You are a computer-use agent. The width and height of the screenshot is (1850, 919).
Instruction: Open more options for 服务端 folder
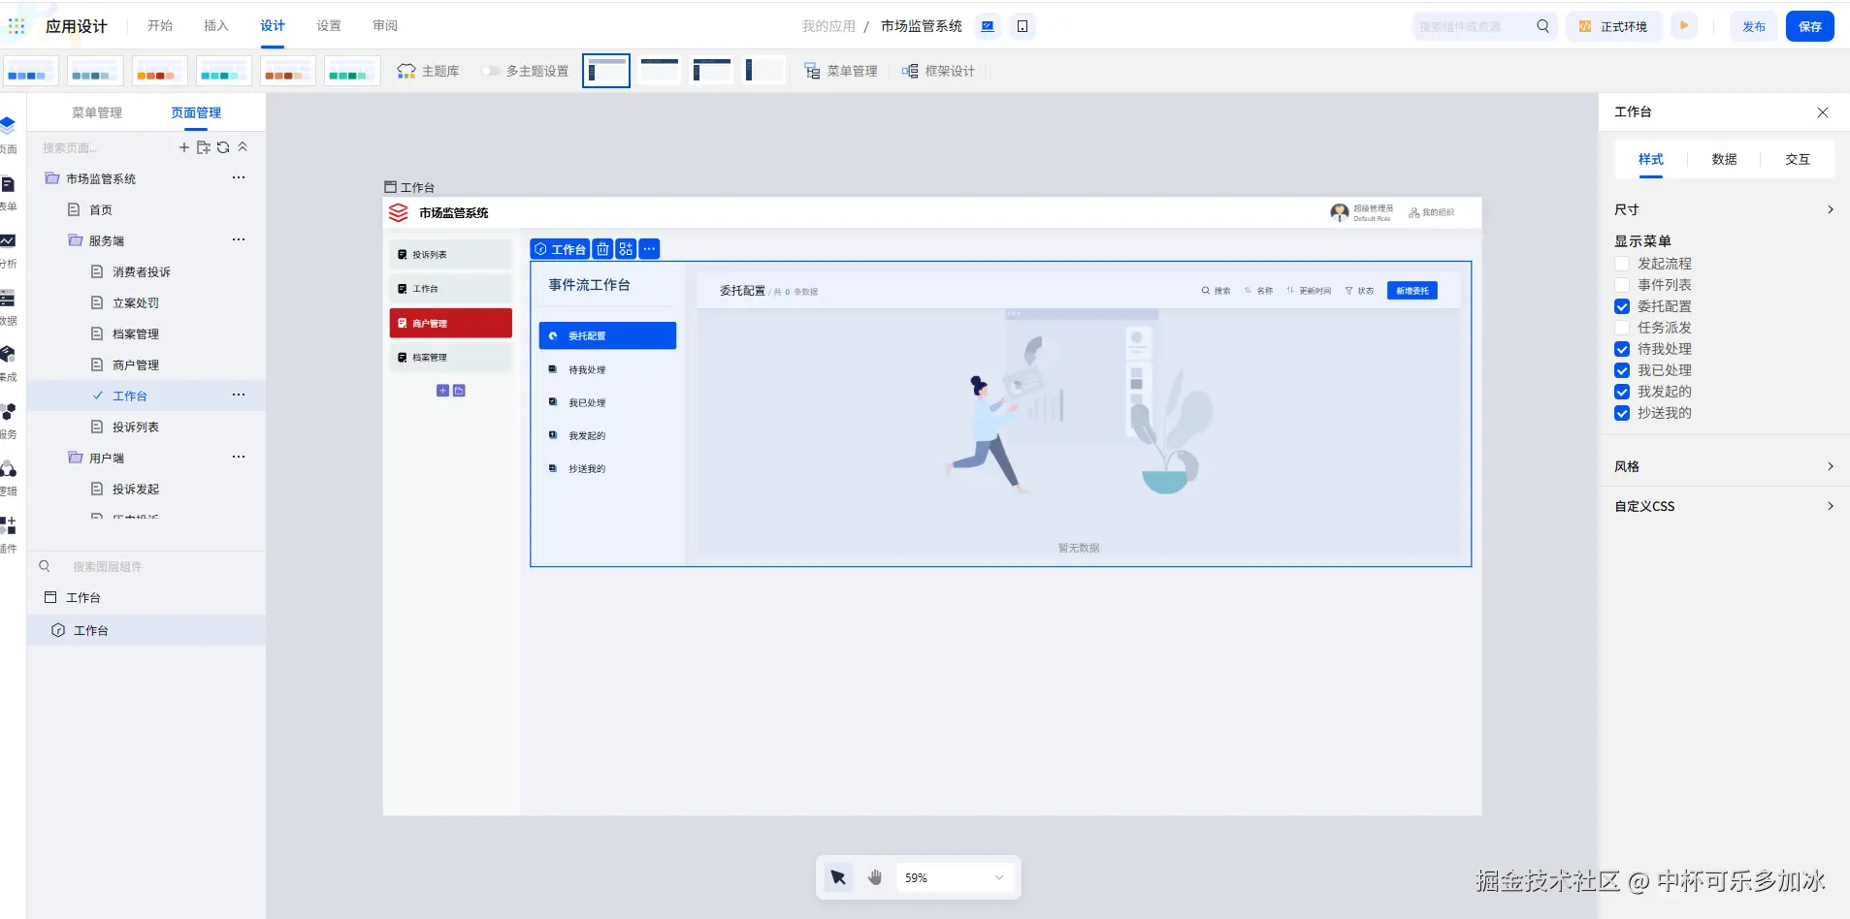click(239, 240)
